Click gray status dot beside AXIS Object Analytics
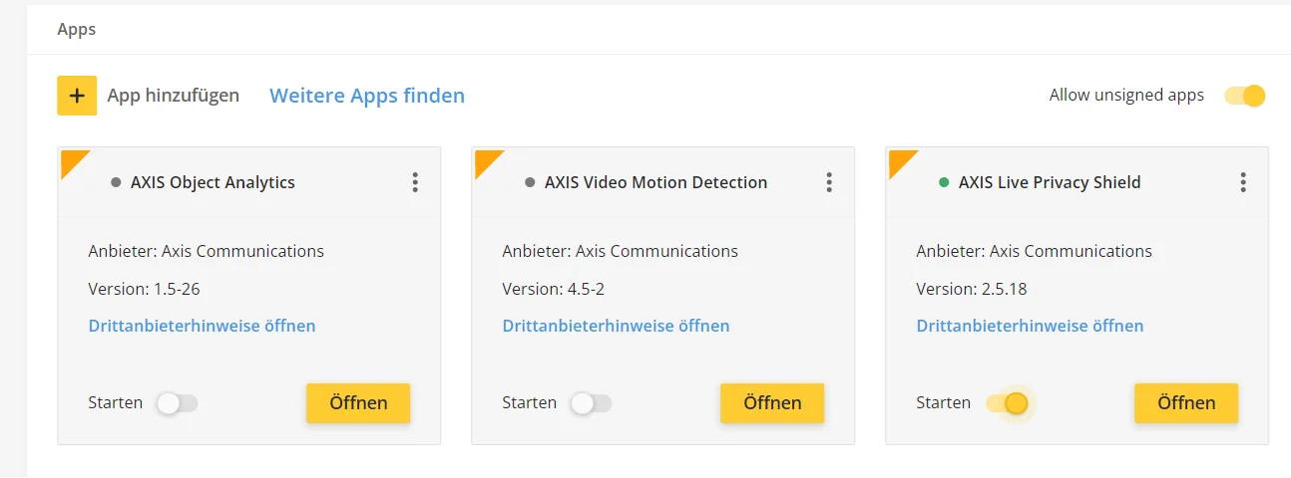1291x478 pixels. [x=116, y=182]
